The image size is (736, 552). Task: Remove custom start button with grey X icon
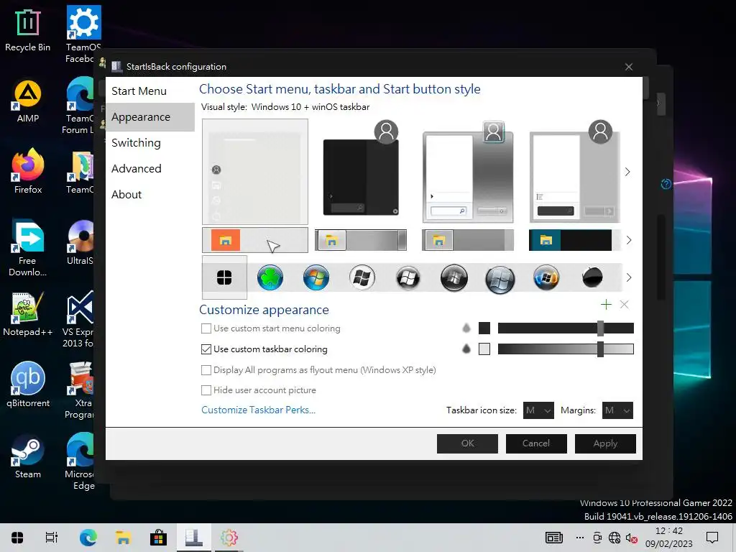point(625,305)
